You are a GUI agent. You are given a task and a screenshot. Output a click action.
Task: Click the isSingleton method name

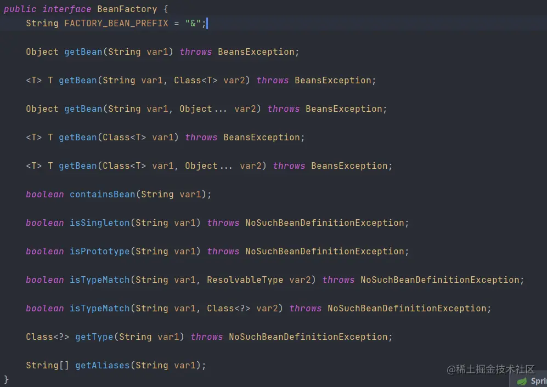(x=100, y=223)
